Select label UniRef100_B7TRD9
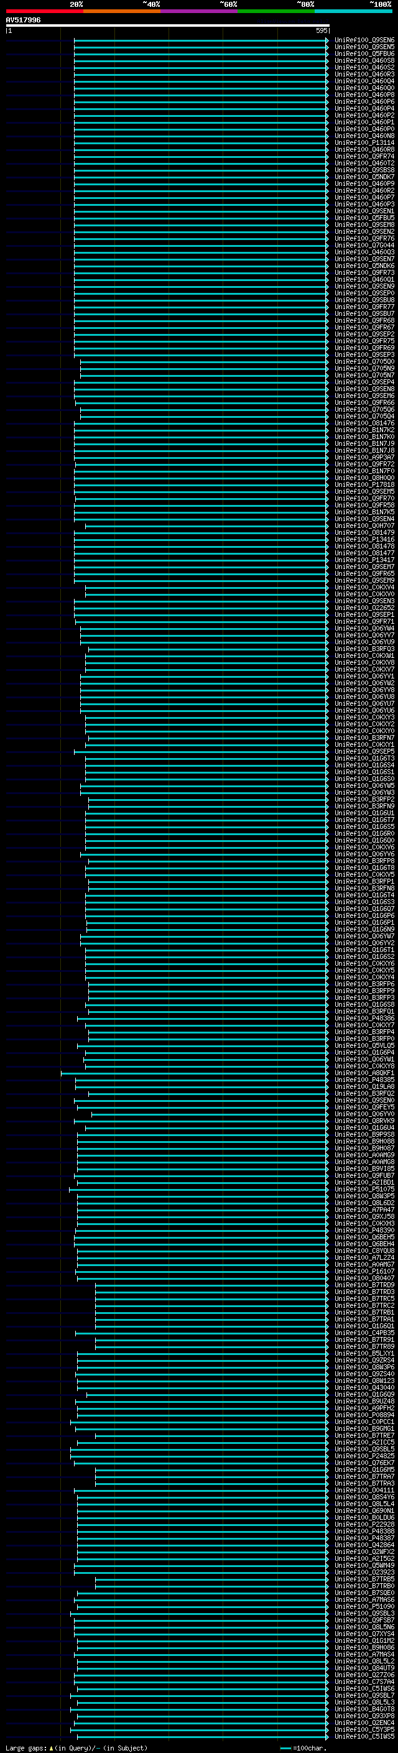The width and height of the screenshot is (398, 1753). click(x=364, y=1285)
